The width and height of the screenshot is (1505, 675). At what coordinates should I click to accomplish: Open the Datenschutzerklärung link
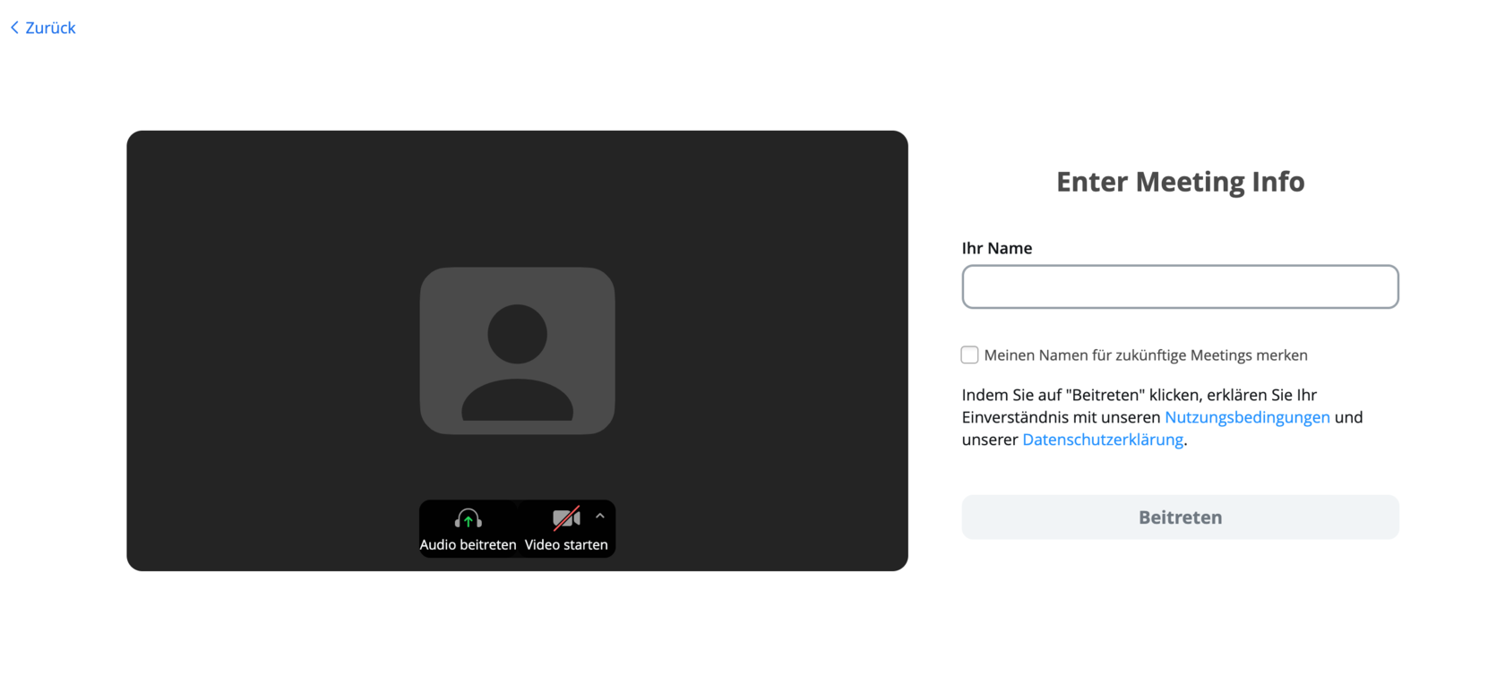1103,440
